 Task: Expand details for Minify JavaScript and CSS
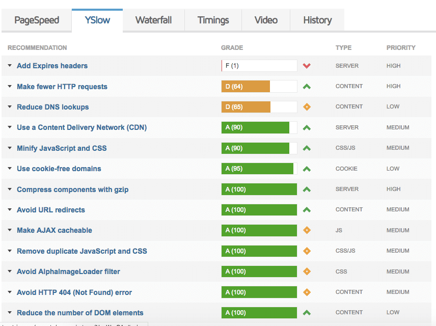9,148
